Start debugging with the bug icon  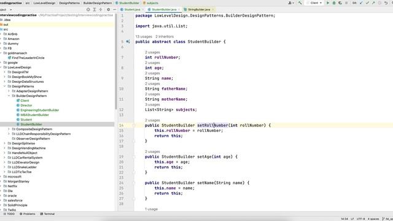[x=334, y=3]
